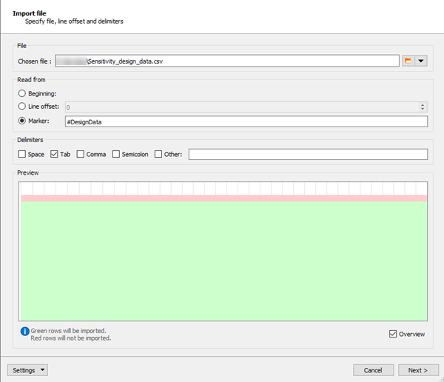
Task: Toggle the Overview checkbox
Action: pyautogui.click(x=393, y=334)
